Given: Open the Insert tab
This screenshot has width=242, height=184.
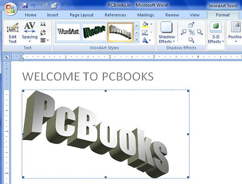Looking at the screenshot, I should click(x=52, y=15).
